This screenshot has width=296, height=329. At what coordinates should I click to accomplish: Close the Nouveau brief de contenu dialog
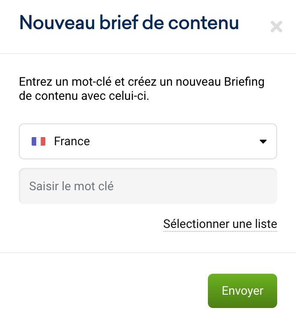pos(276,27)
